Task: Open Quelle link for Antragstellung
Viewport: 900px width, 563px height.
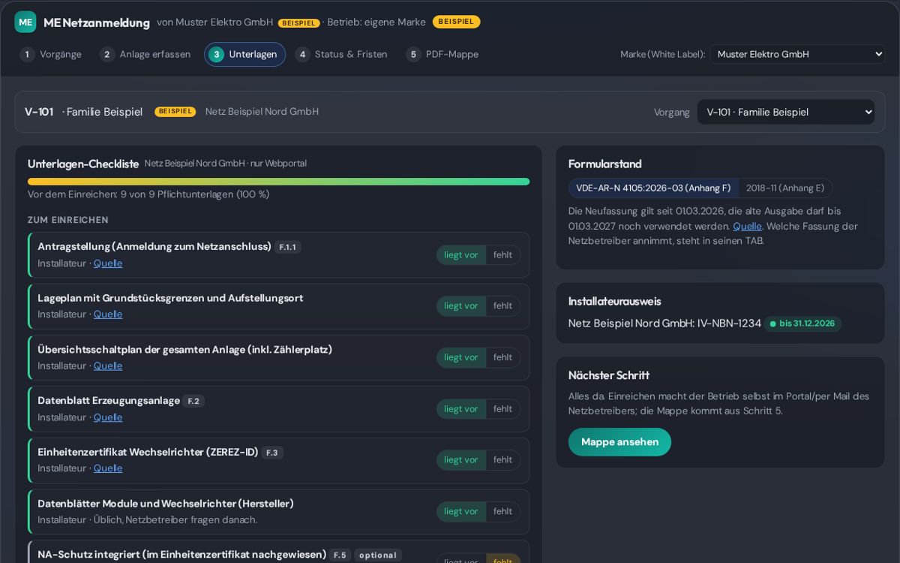Action: pyautogui.click(x=108, y=263)
